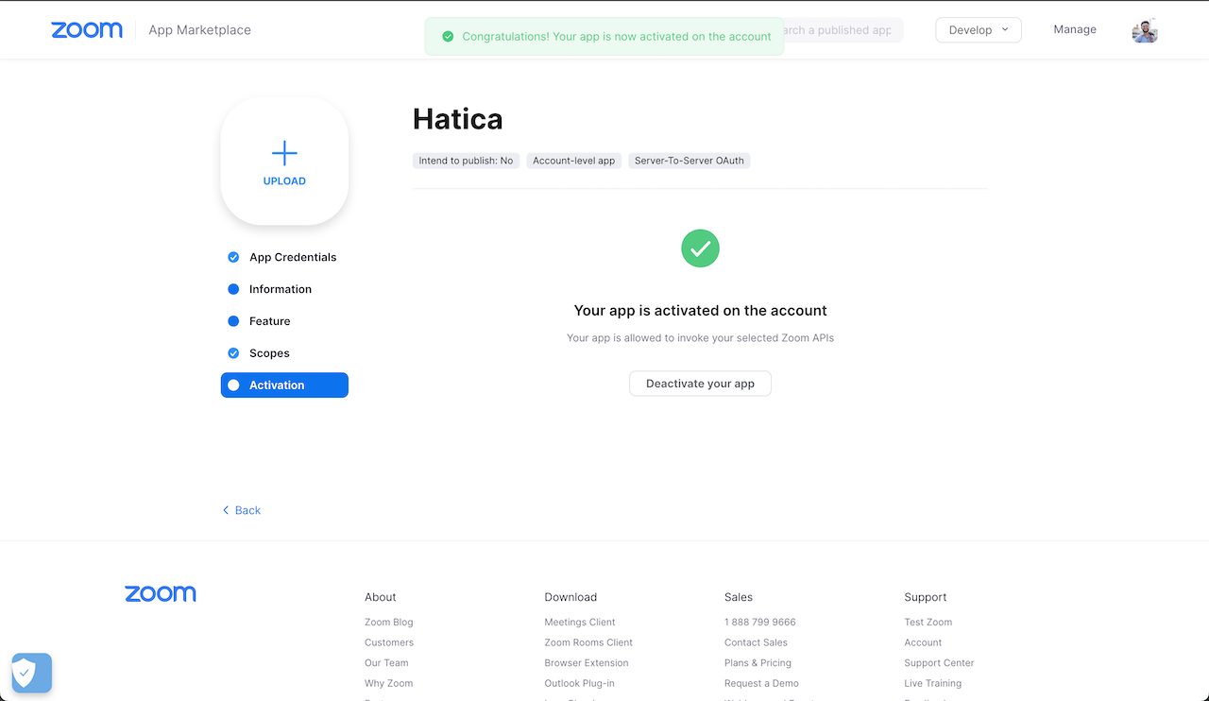Click the success checkmark in notification
The height and width of the screenshot is (701, 1209).
(x=448, y=37)
